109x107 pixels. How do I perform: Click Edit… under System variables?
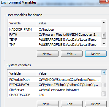click(x=72, y=104)
